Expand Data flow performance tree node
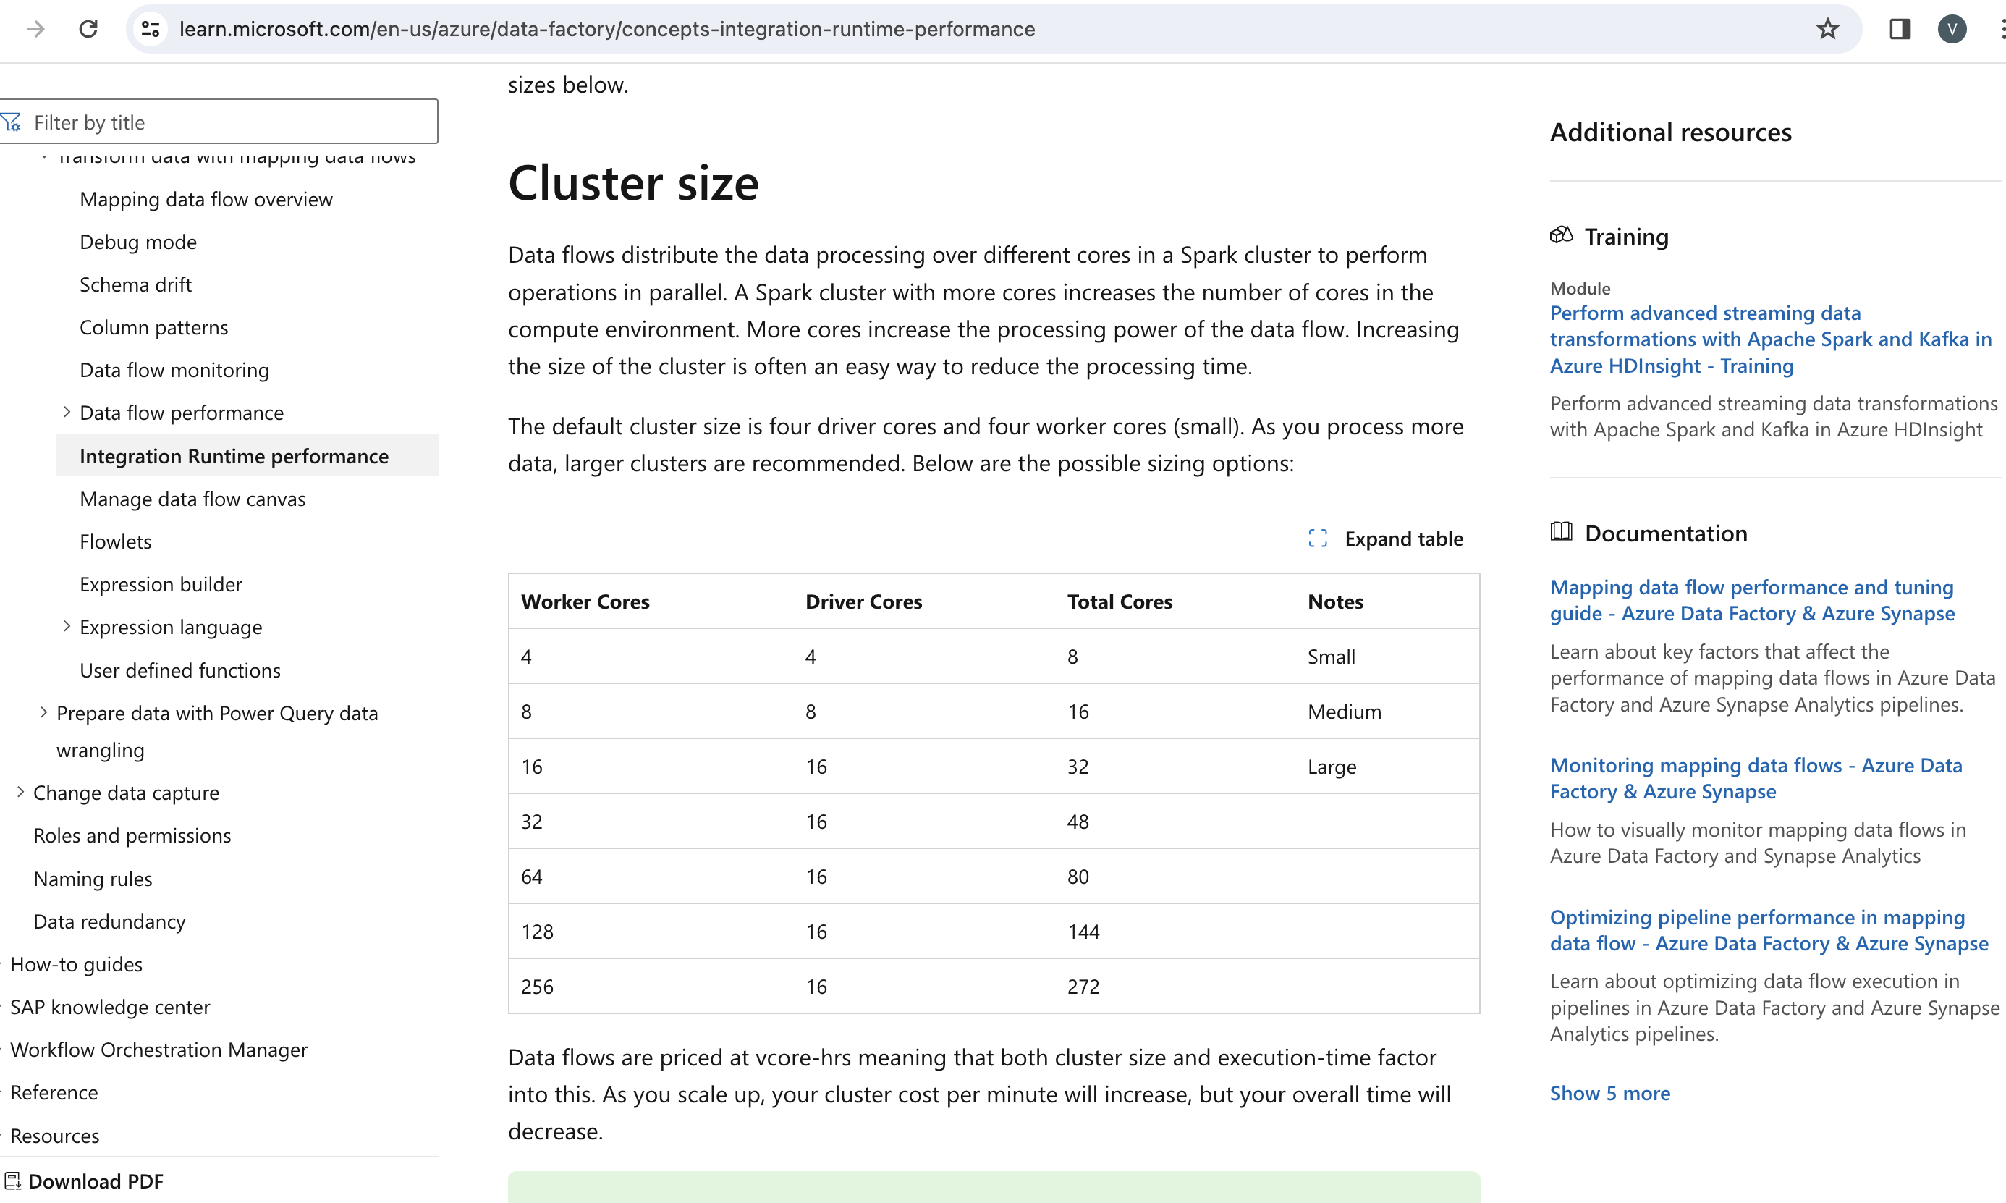The image size is (2006, 1203). pos(67,412)
